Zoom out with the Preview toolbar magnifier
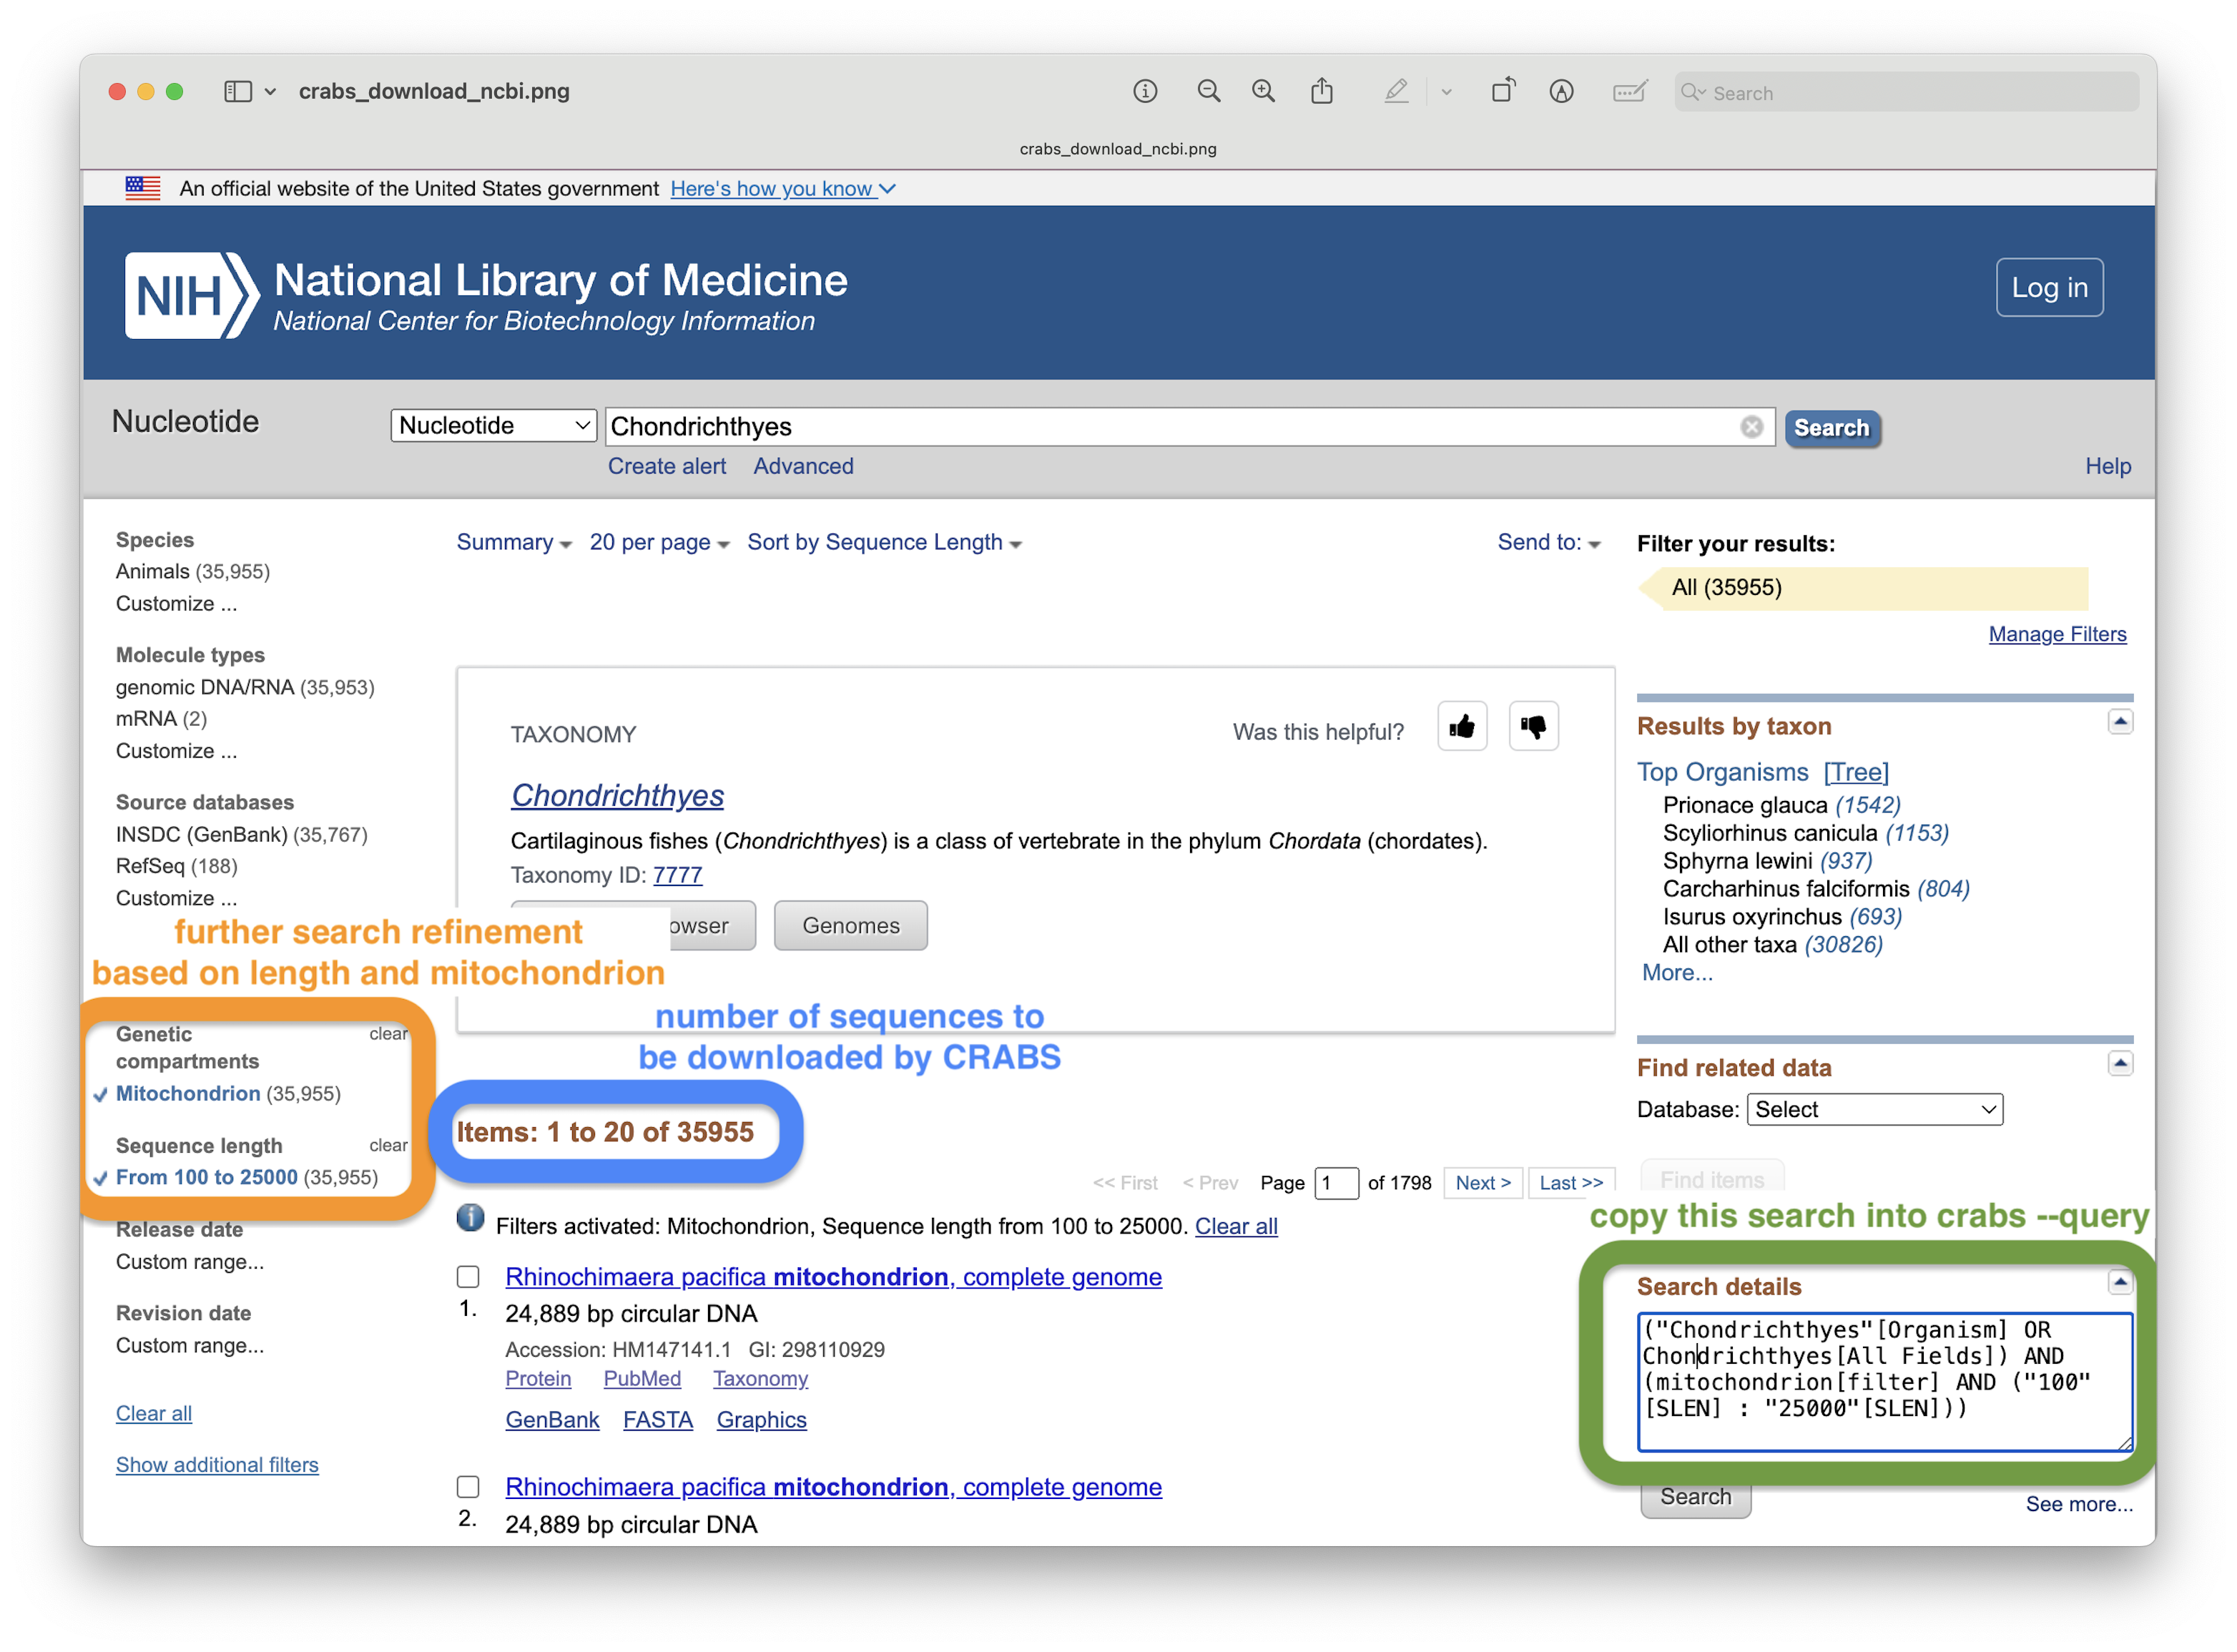Viewport: 2237px width, 1652px height. point(1209,92)
